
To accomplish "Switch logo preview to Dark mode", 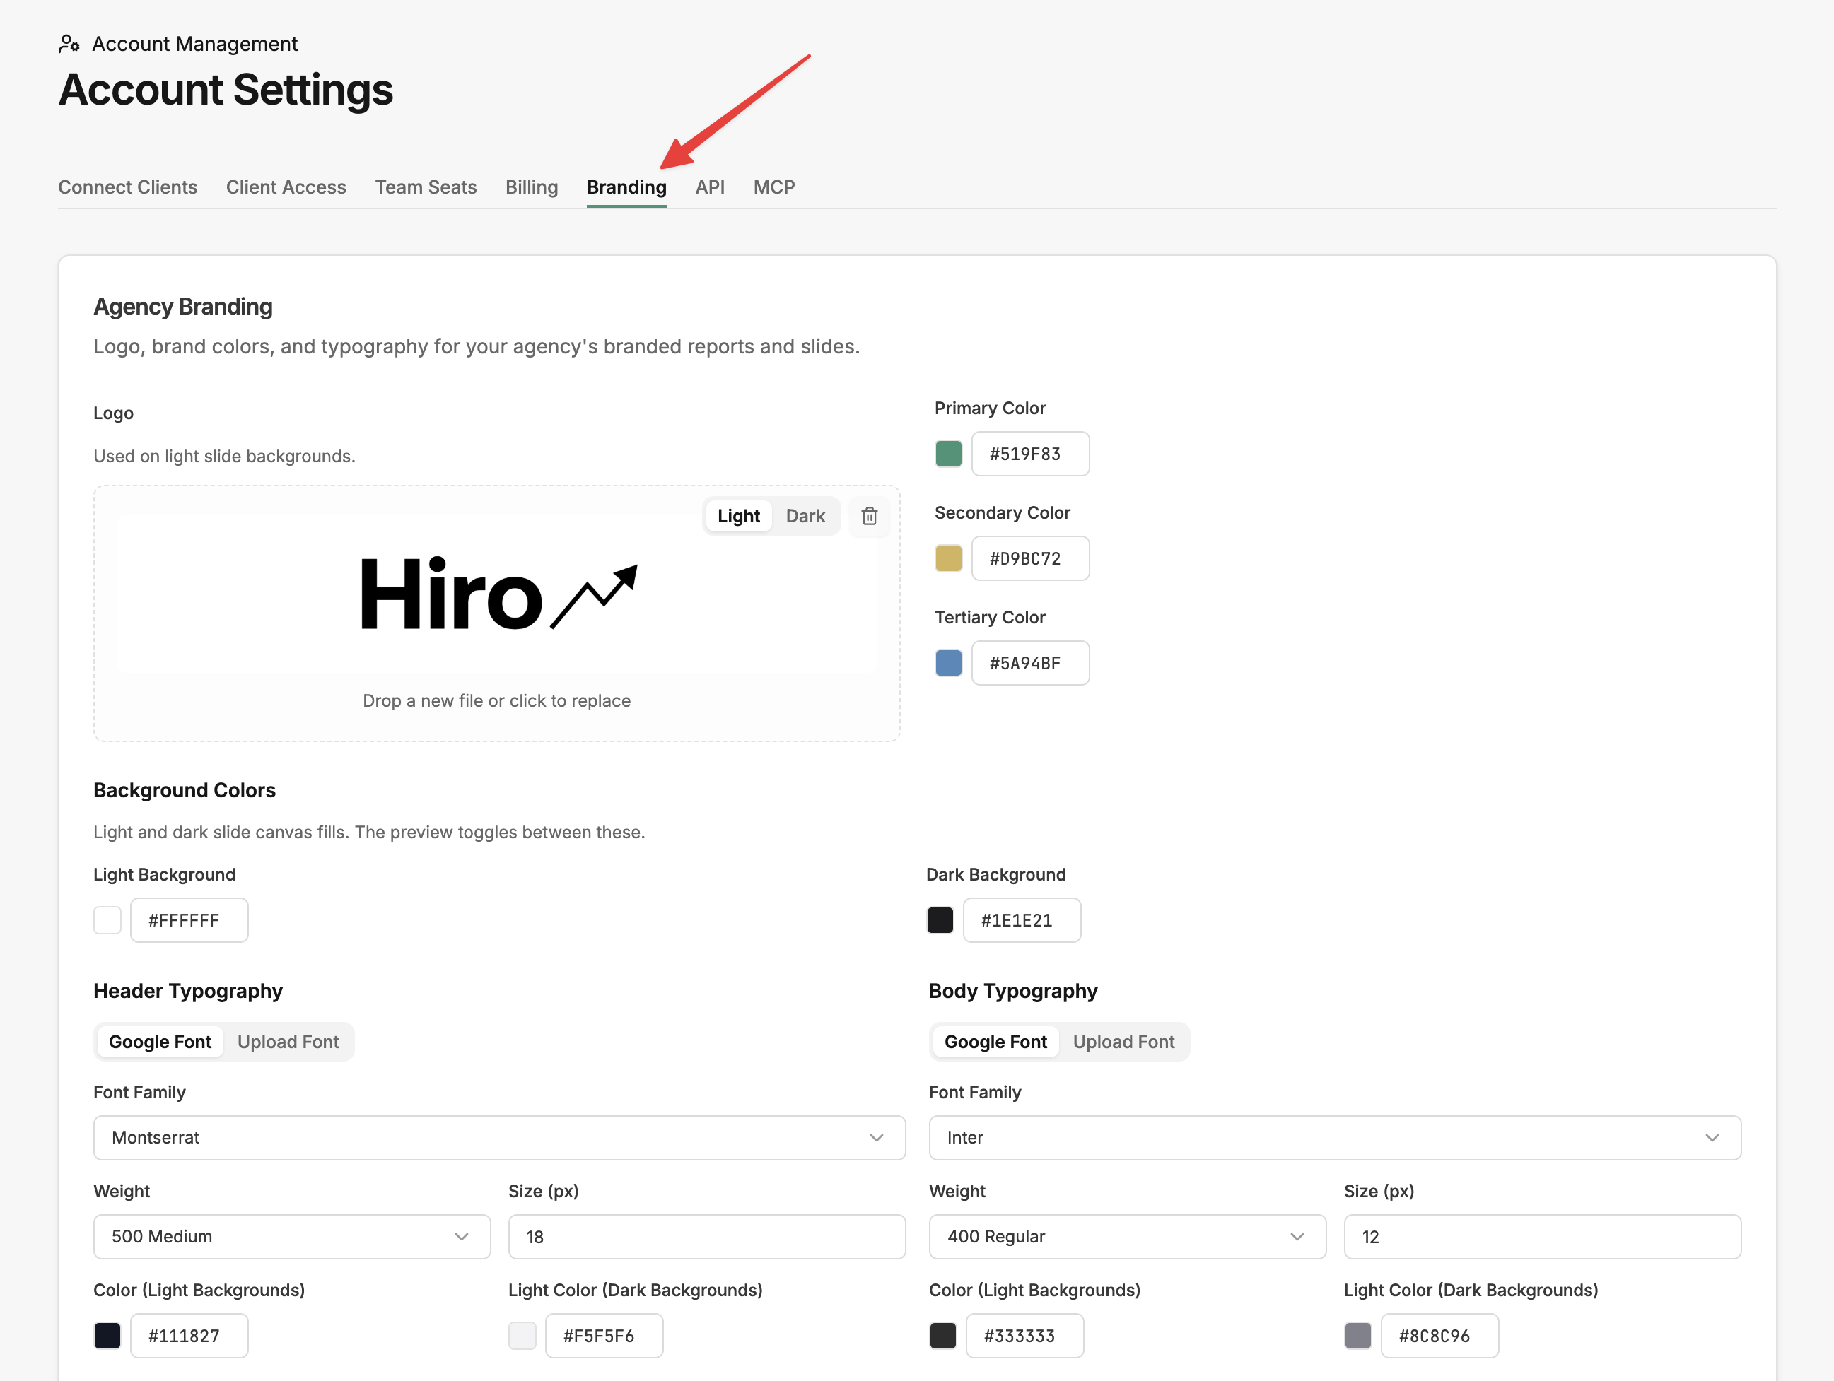I will pos(805,516).
